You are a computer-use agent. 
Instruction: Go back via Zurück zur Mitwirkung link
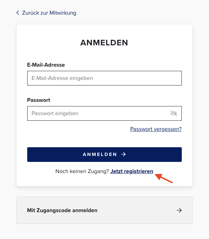click(x=46, y=13)
